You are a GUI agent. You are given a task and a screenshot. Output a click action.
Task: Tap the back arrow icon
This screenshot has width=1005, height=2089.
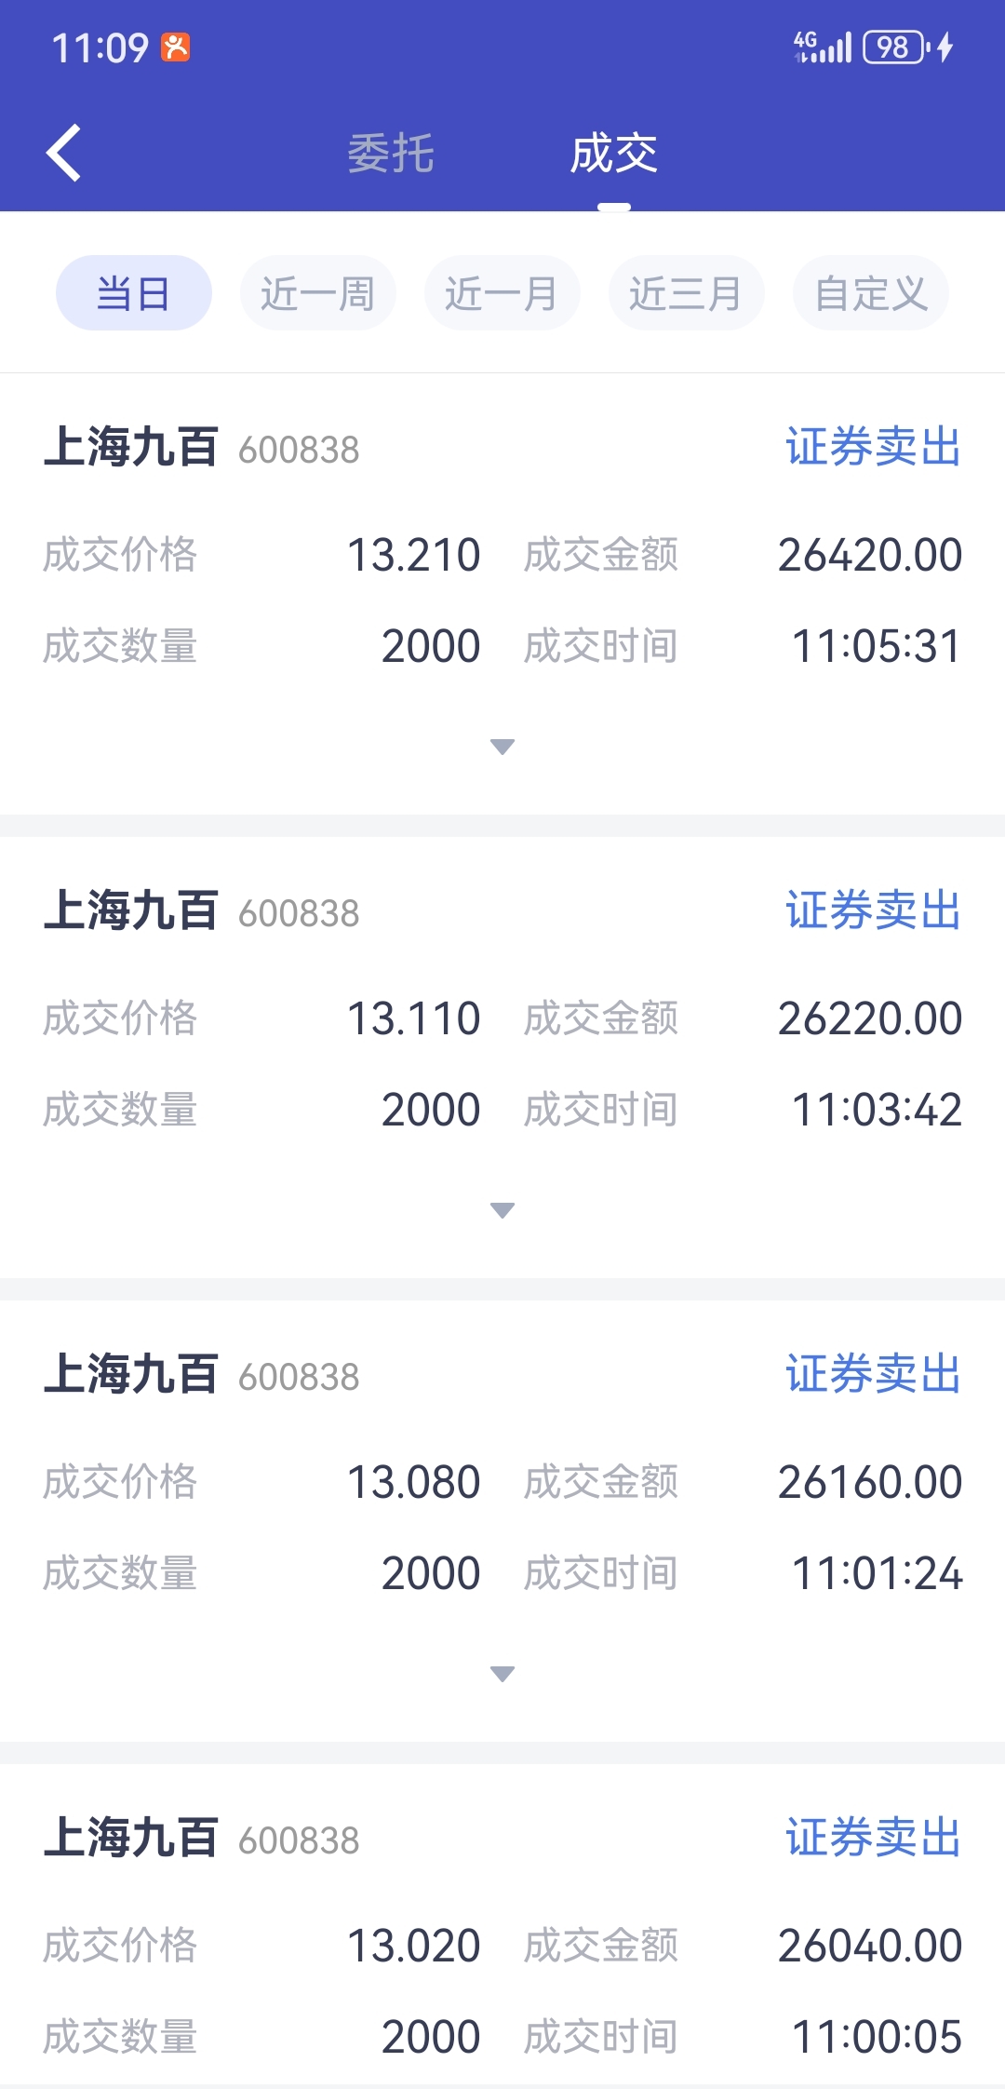click(63, 153)
